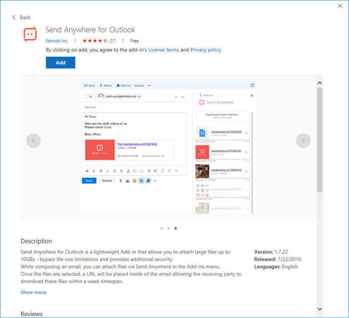Open the Estmob Inc. publisher link
This screenshot has height=318, width=349.
click(x=57, y=41)
